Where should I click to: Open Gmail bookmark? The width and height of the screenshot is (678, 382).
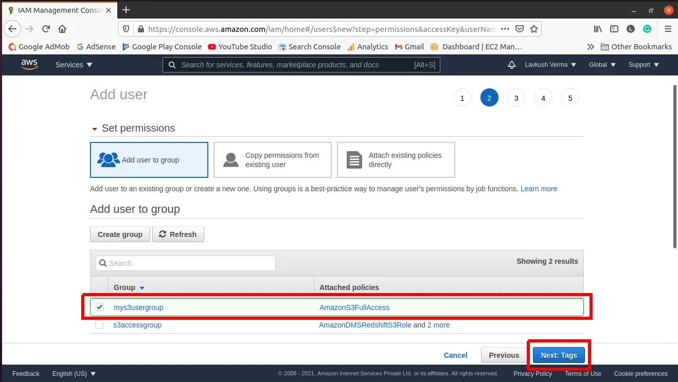point(409,46)
